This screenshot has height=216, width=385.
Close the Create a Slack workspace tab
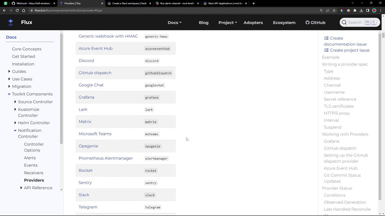click(150, 3)
